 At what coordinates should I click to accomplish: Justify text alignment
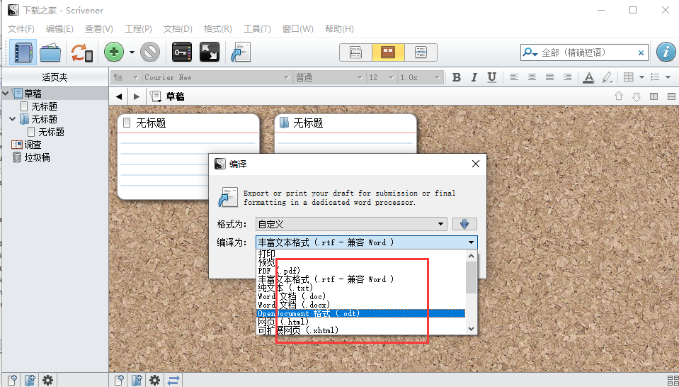pos(549,77)
